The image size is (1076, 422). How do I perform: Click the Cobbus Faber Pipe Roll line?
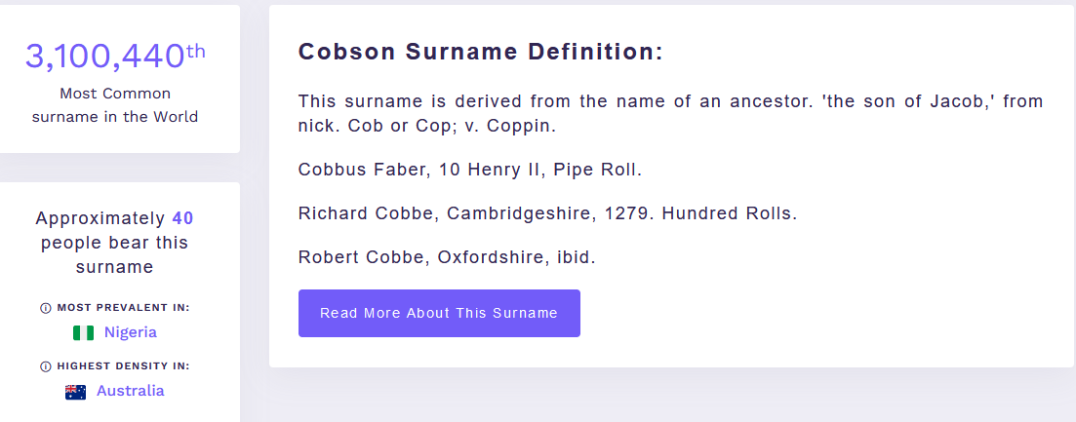coord(470,170)
